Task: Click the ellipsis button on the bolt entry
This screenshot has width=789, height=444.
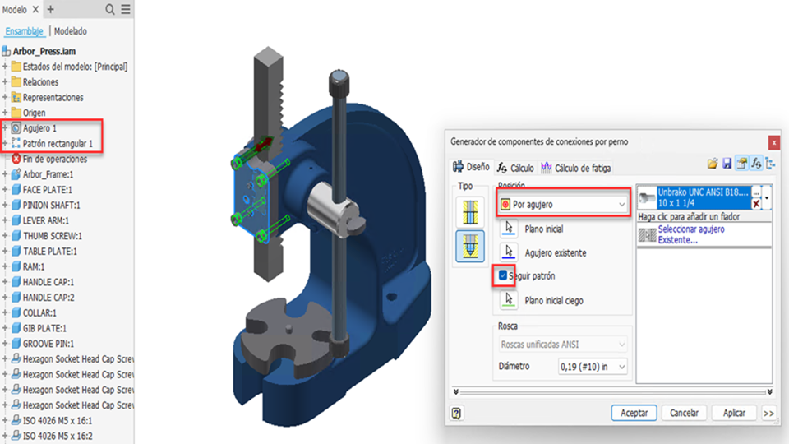Action: click(x=756, y=192)
